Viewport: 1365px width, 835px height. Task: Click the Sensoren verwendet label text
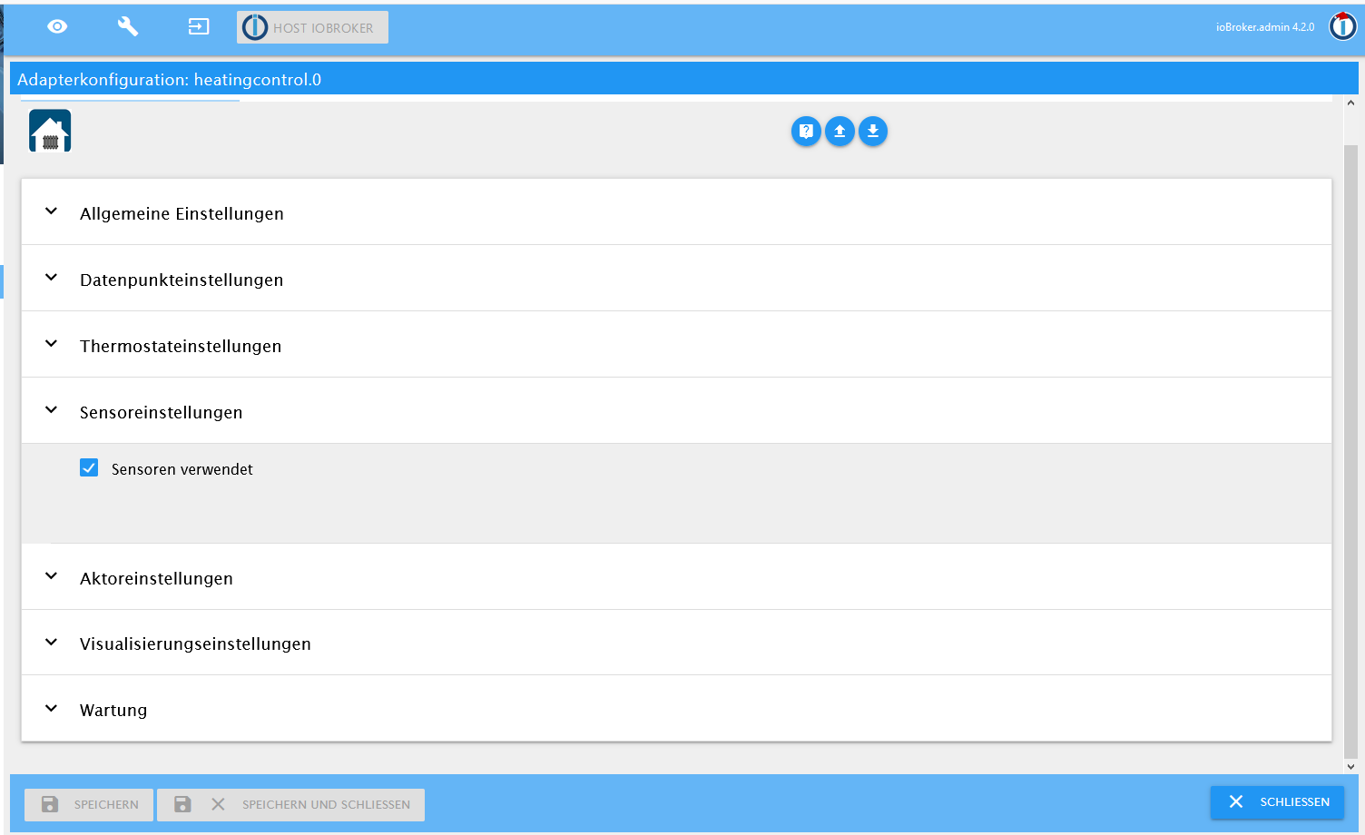click(182, 469)
